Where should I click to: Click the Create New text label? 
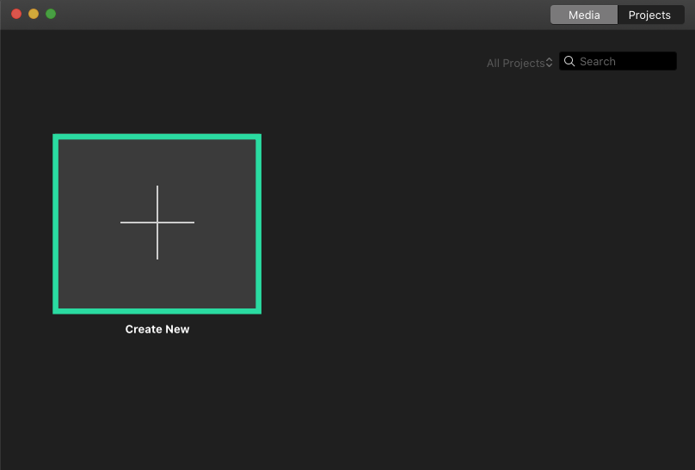tap(157, 329)
